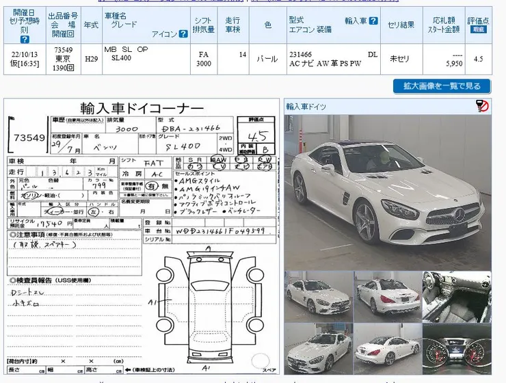Viewport: 506px width, 383px height.
Task: Click displacement value 3000 in table
Action: [x=204, y=63]
